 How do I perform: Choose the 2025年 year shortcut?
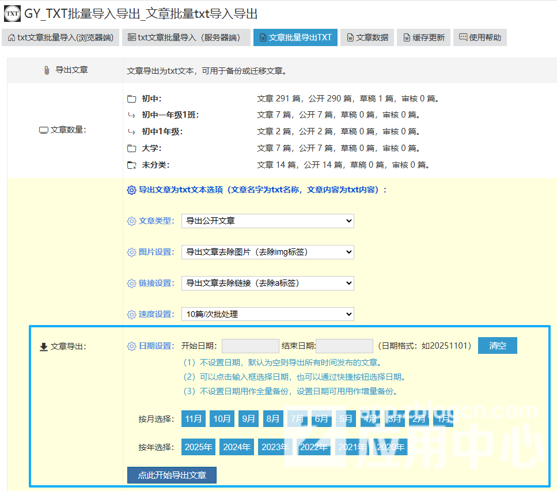click(199, 447)
